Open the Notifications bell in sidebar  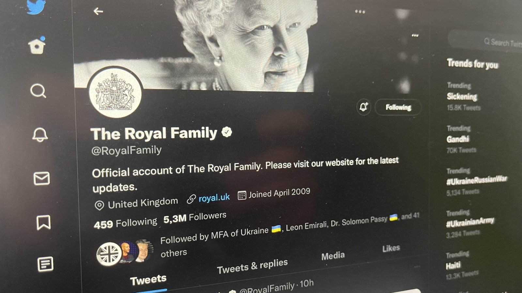point(40,134)
